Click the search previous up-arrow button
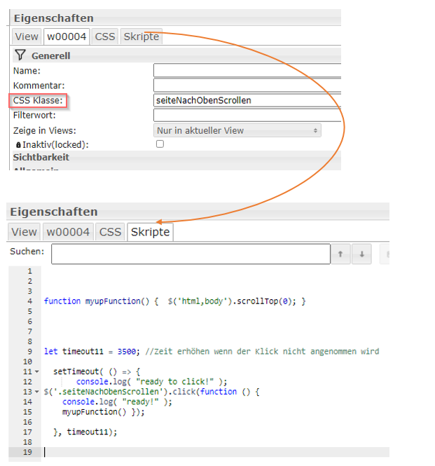435x466 pixels. pyautogui.click(x=340, y=254)
